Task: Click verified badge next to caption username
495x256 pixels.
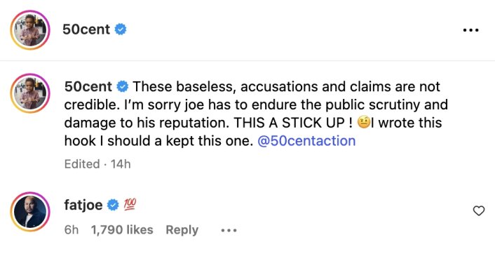Action: coord(123,86)
